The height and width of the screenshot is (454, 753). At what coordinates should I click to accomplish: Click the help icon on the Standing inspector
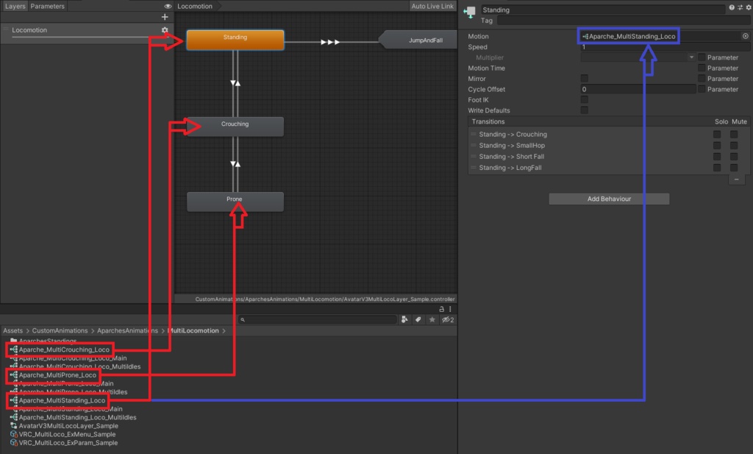click(x=730, y=7)
